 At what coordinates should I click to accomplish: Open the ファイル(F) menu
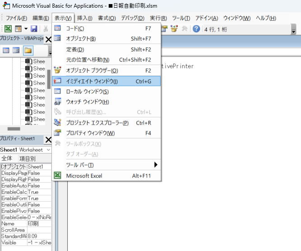coord(16,18)
